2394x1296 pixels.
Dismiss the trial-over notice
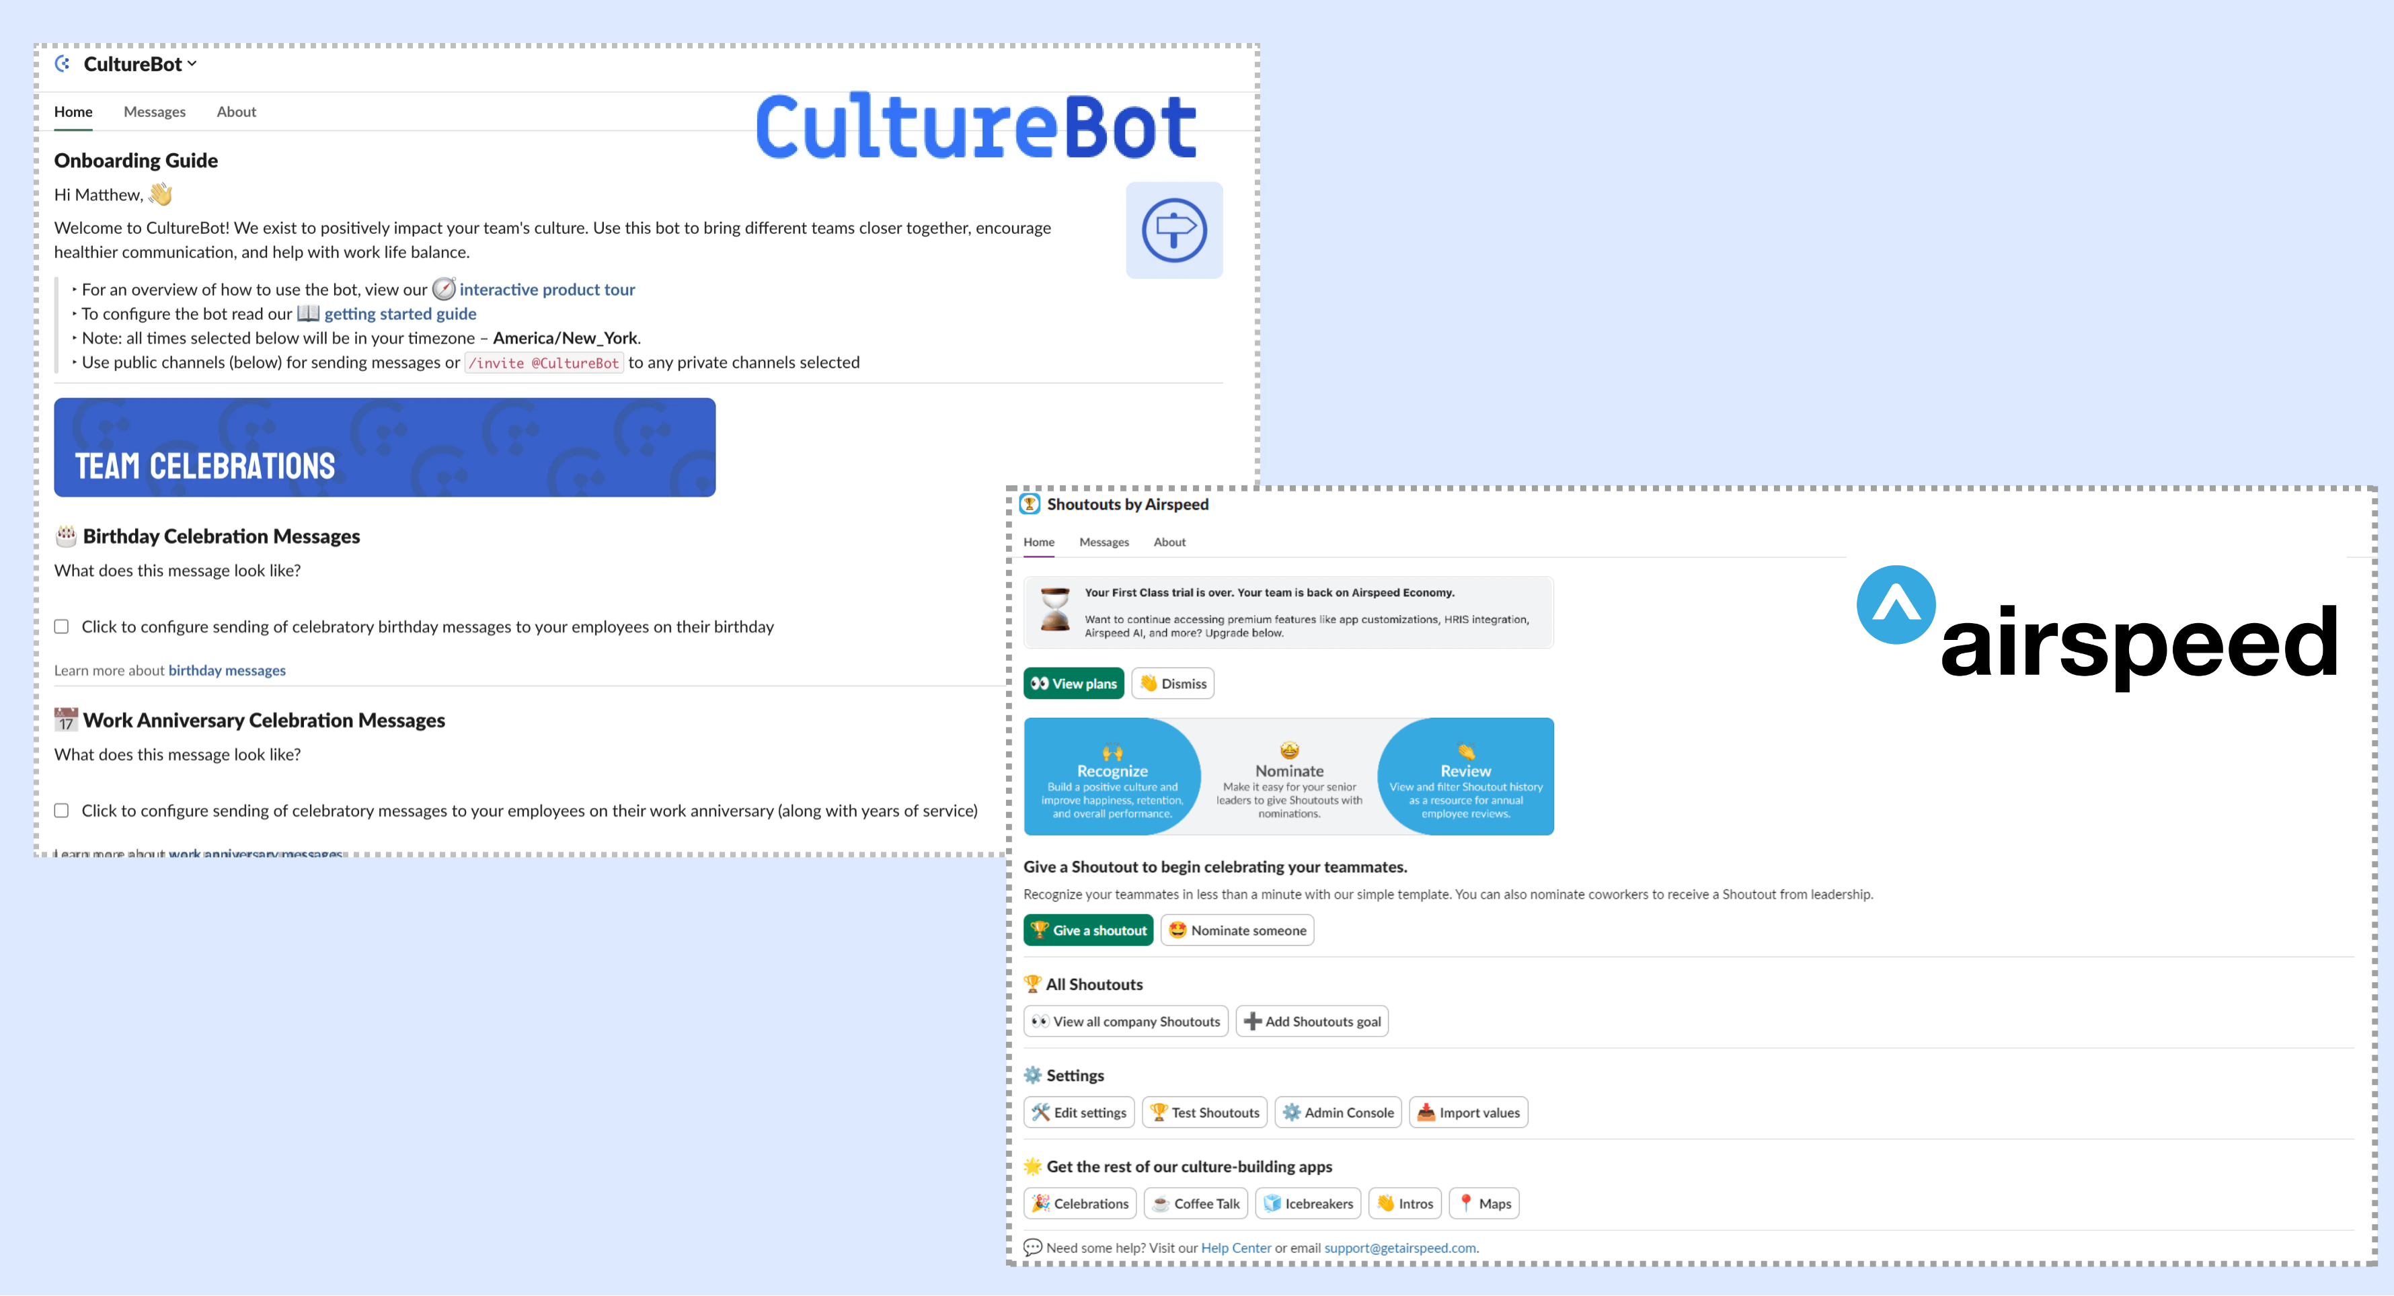coord(1173,683)
